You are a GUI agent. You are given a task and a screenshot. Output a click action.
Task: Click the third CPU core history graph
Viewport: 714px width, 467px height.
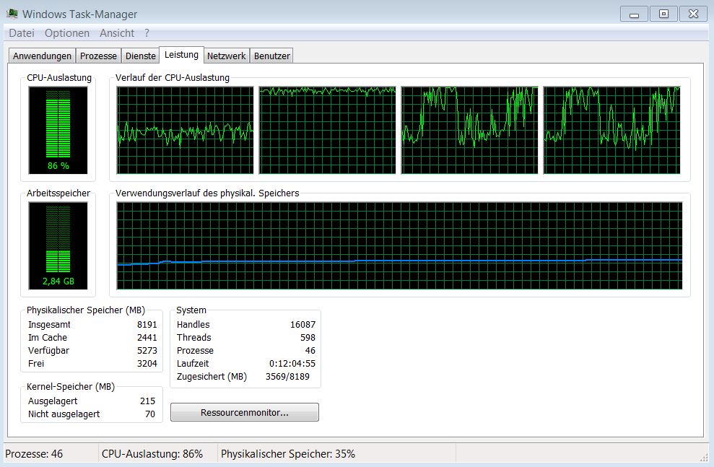click(x=469, y=130)
